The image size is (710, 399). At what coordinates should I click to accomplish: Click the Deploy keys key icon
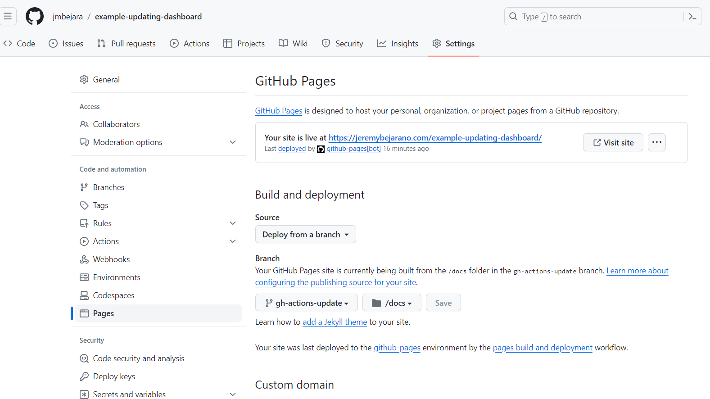tap(84, 376)
